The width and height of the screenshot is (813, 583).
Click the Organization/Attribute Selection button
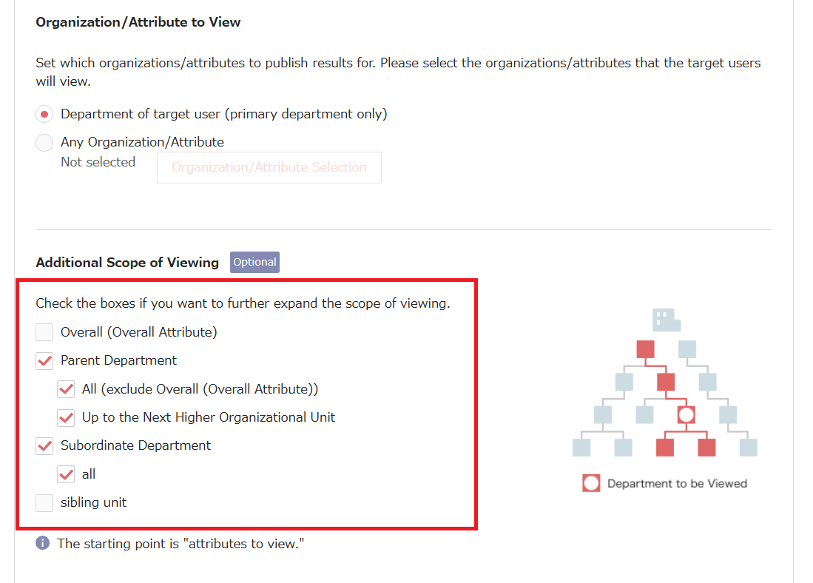tap(269, 167)
